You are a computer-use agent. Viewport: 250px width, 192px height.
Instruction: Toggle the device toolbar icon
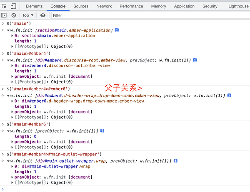coord(13,6)
